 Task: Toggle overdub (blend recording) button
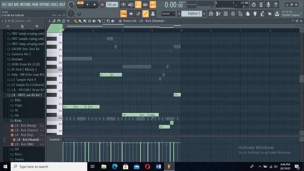pos(145,5)
